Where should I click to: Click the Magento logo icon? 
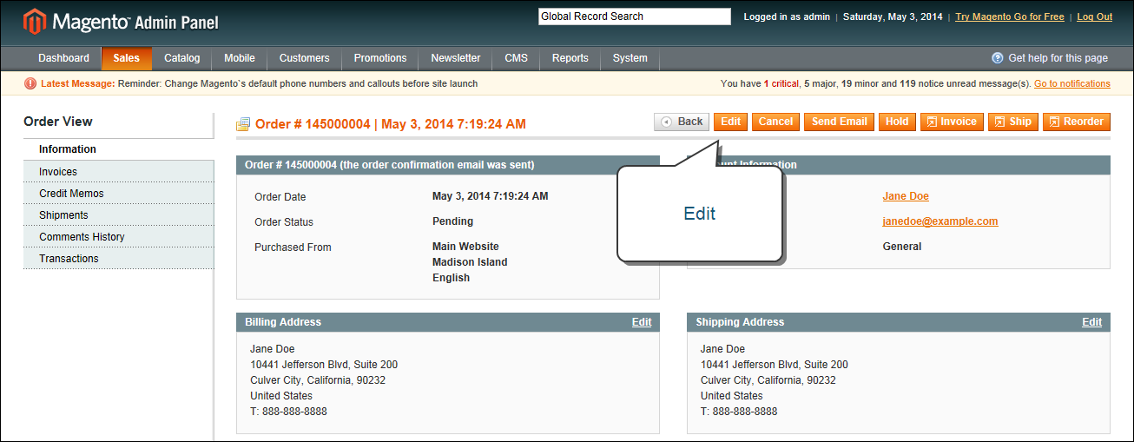pos(35,22)
